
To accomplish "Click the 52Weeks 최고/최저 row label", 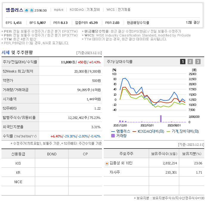I will click(18, 71).
